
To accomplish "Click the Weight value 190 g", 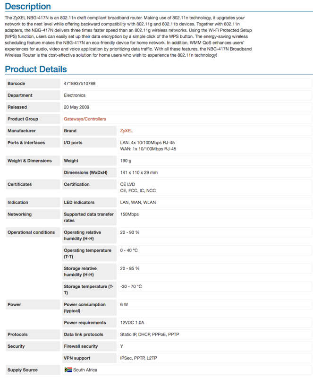I will pyautogui.click(x=126, y=161).
